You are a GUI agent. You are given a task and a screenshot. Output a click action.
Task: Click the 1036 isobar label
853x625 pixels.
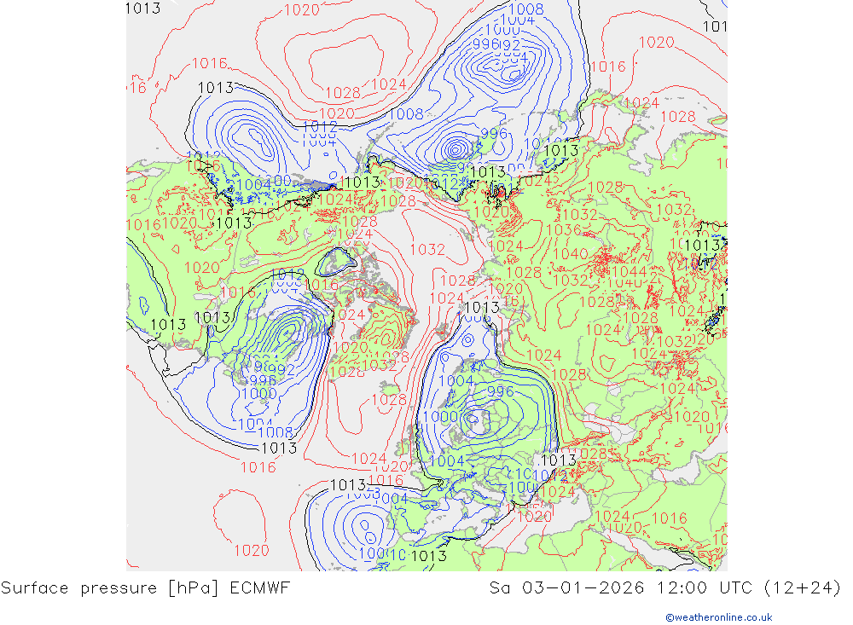[x=564, y=229]
